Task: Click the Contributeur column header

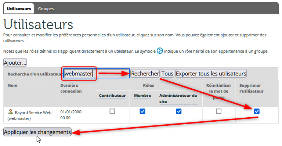Action: pos(112,96)
